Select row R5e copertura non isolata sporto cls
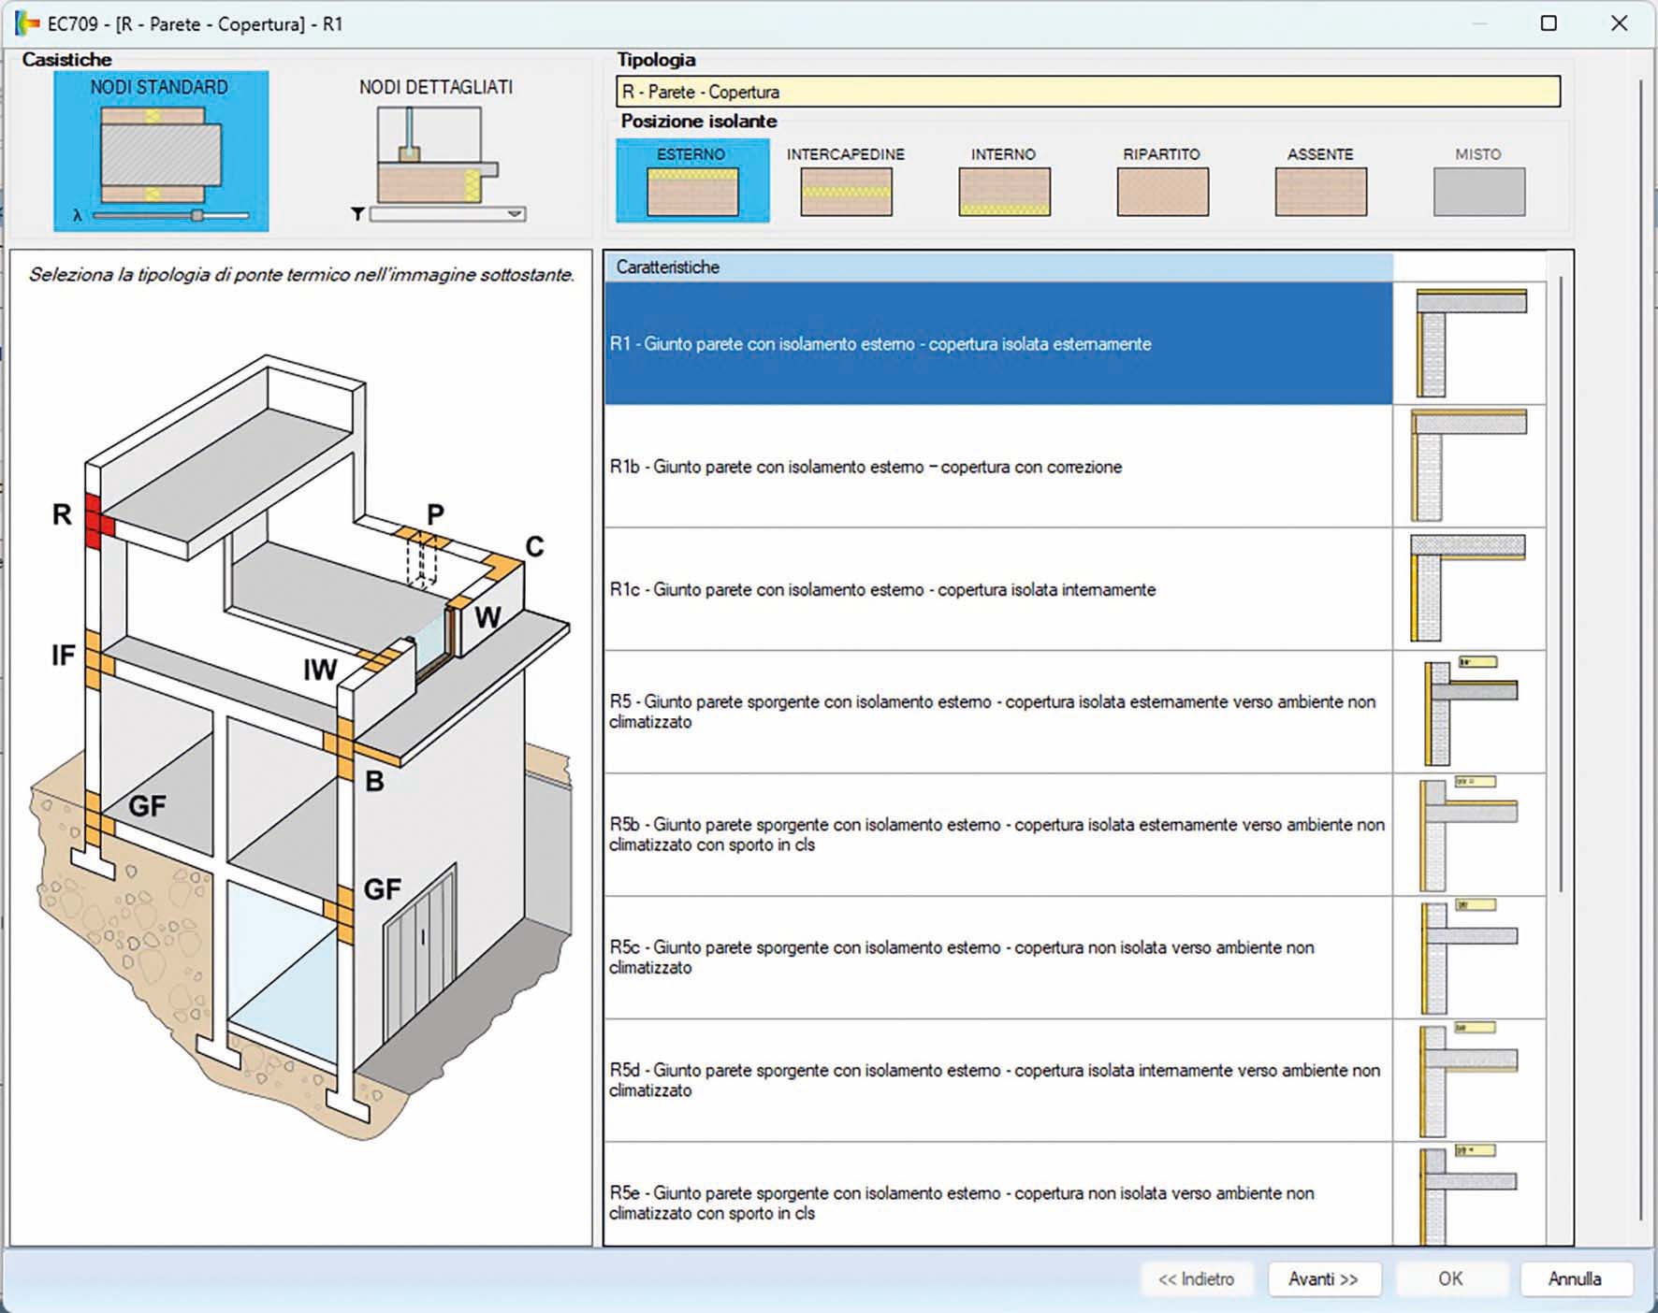Screen dimensions: 1658x1313 pos(998,1194)
